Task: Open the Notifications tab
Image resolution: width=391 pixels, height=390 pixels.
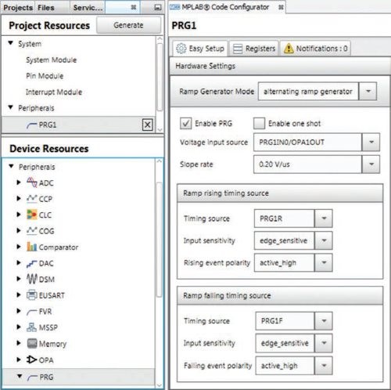Action: tap(315, 49)
